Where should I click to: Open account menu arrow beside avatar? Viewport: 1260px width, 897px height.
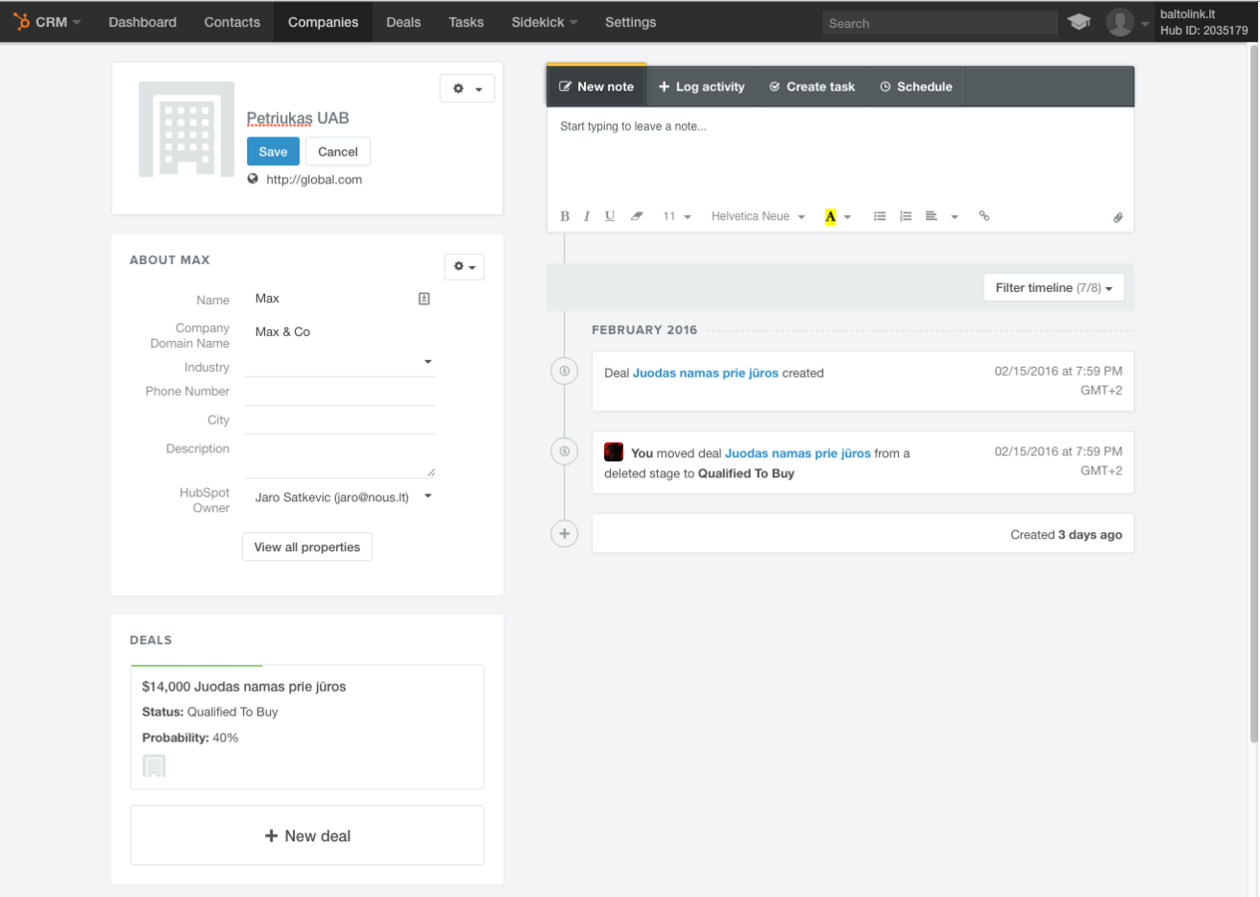1145,23
